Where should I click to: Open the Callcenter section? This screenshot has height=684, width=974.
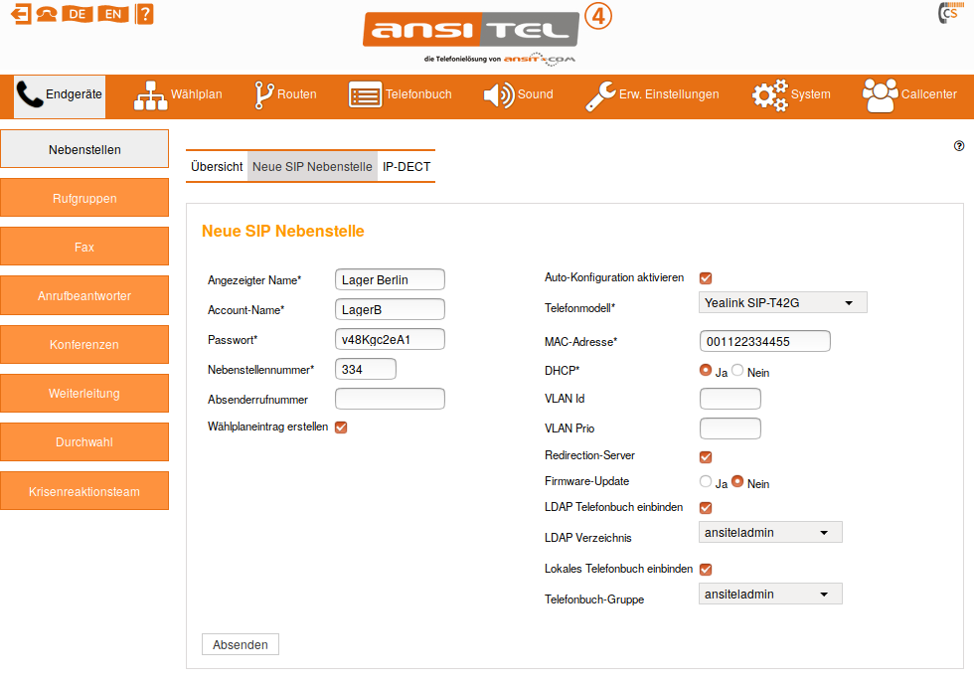(x=909, y=95)
